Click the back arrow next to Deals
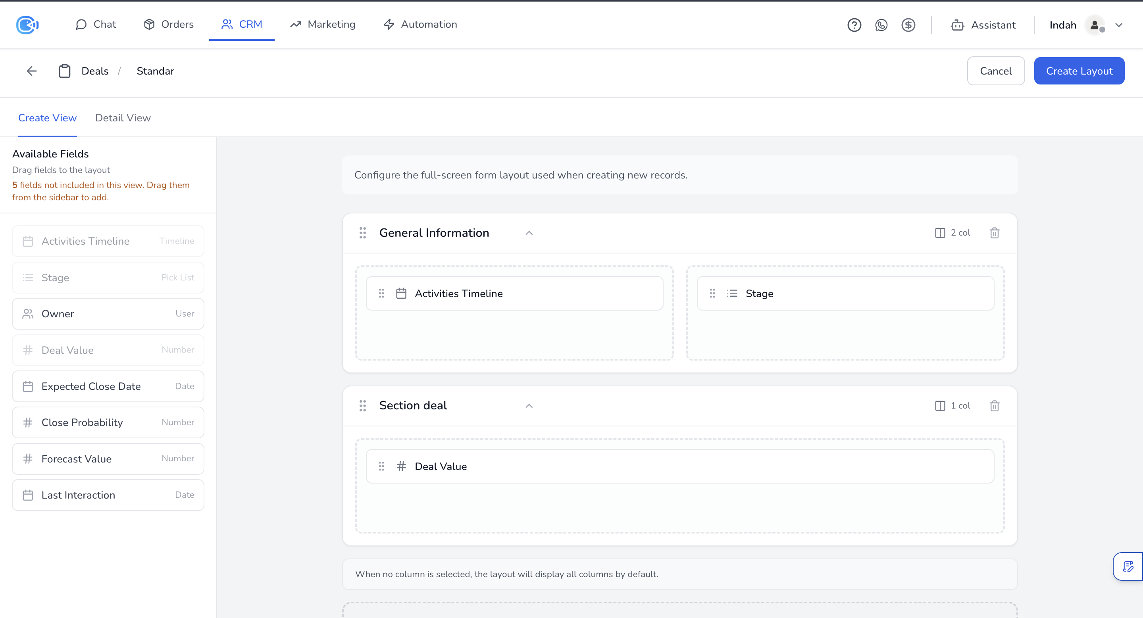 (x=31, y=71)
